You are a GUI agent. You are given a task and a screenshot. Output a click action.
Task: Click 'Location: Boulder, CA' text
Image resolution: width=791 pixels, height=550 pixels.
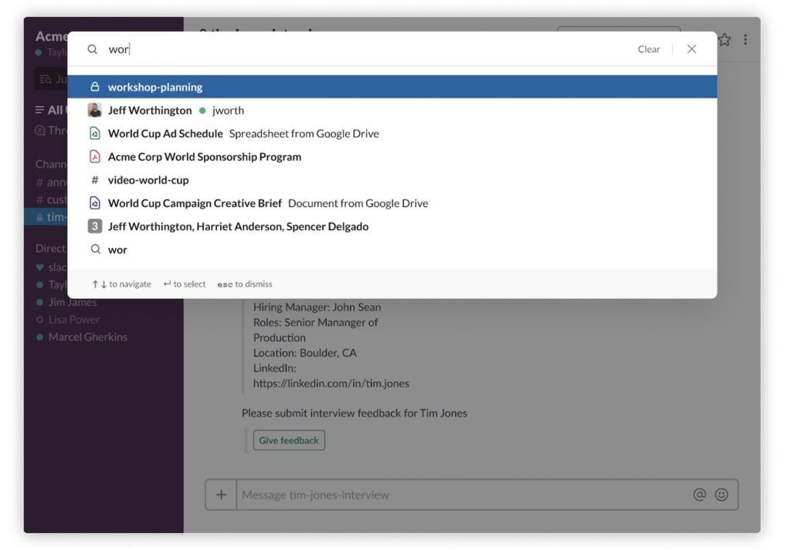point(304,353)
